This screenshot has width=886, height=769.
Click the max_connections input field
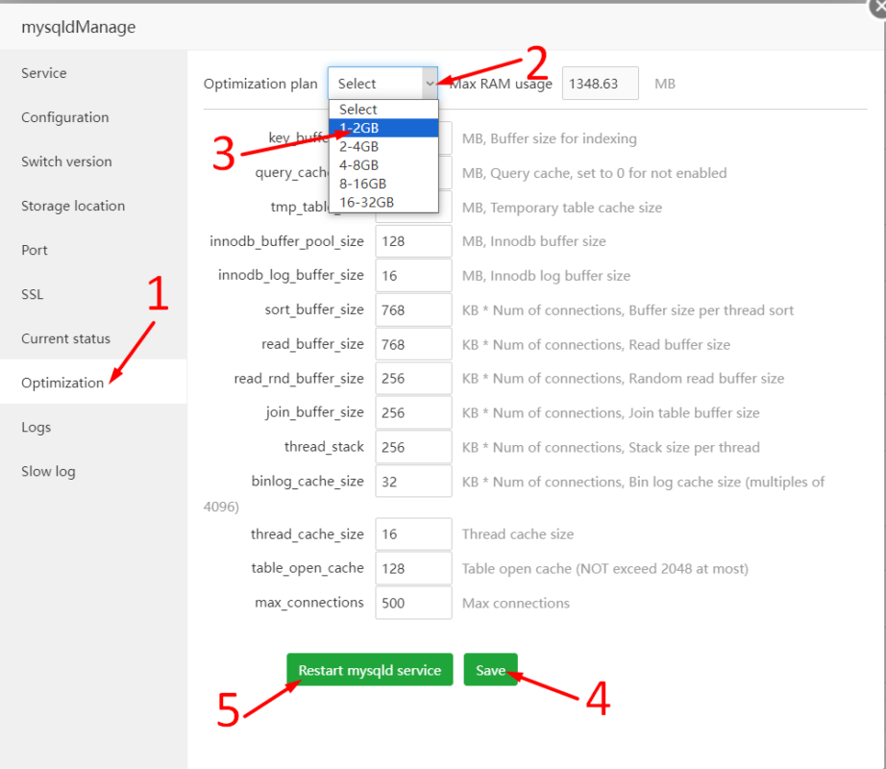[413, 603]
